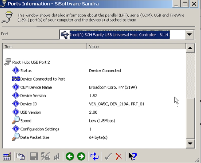Refresh using the blue arrows icon
The height and width of the screenshot is (163, 201).
tap(95, 156)
